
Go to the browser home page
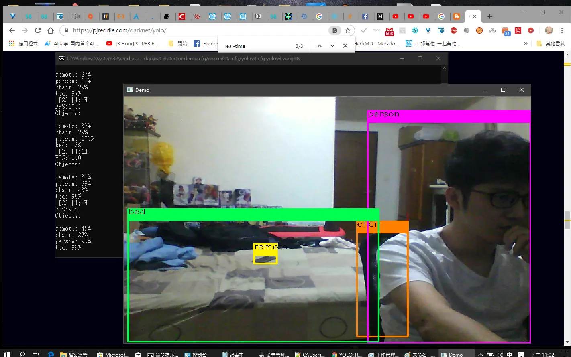click(x=51, y=30)
